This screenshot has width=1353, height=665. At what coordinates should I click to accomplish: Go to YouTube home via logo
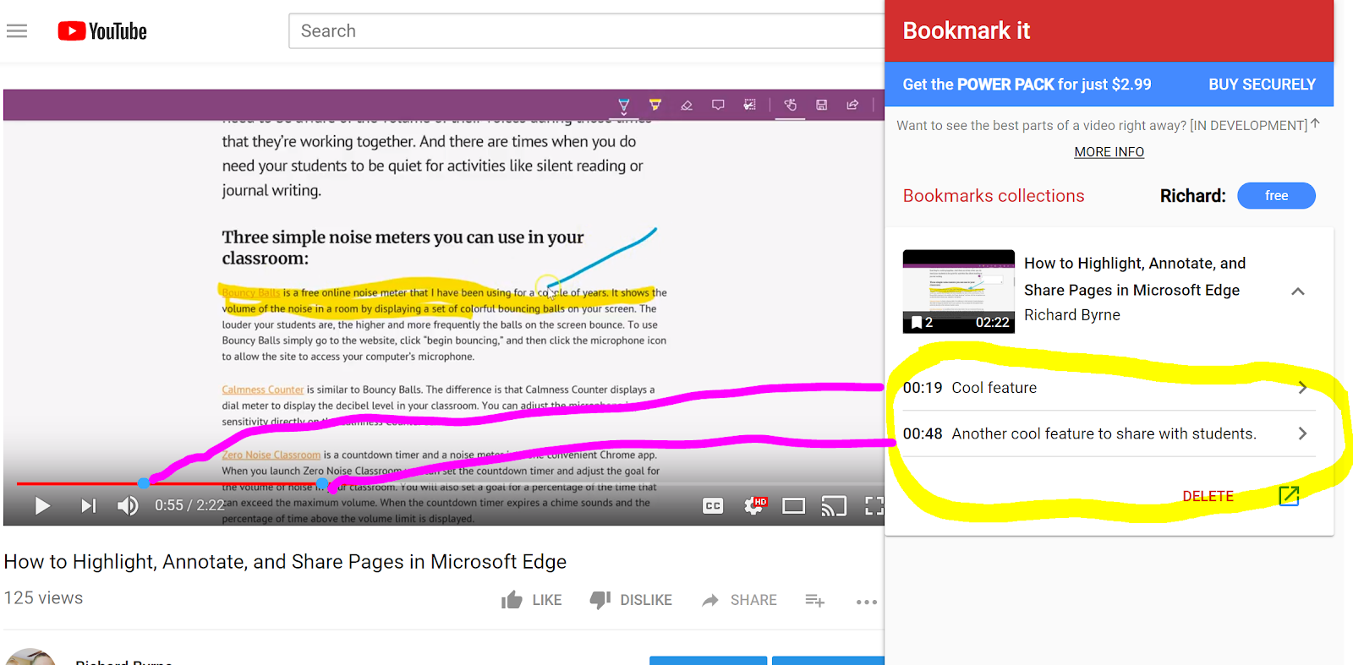click(102, 31)
